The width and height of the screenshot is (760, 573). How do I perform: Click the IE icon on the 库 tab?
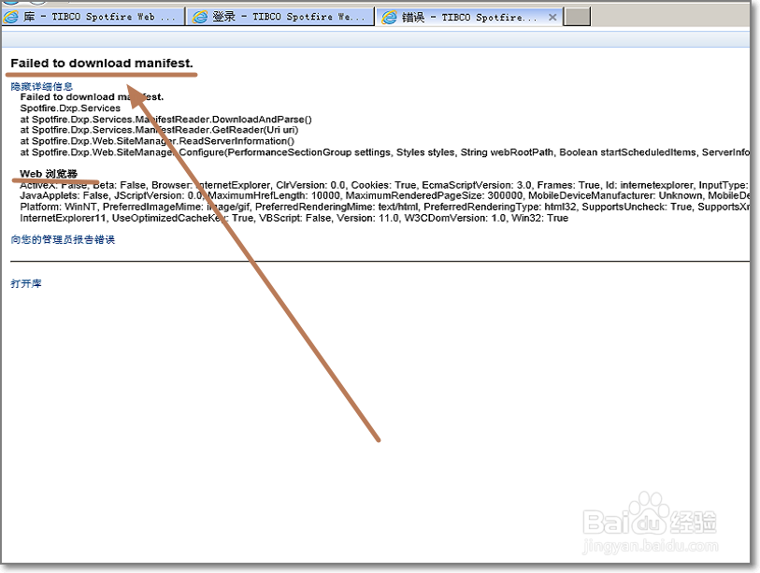coord(10,17)
